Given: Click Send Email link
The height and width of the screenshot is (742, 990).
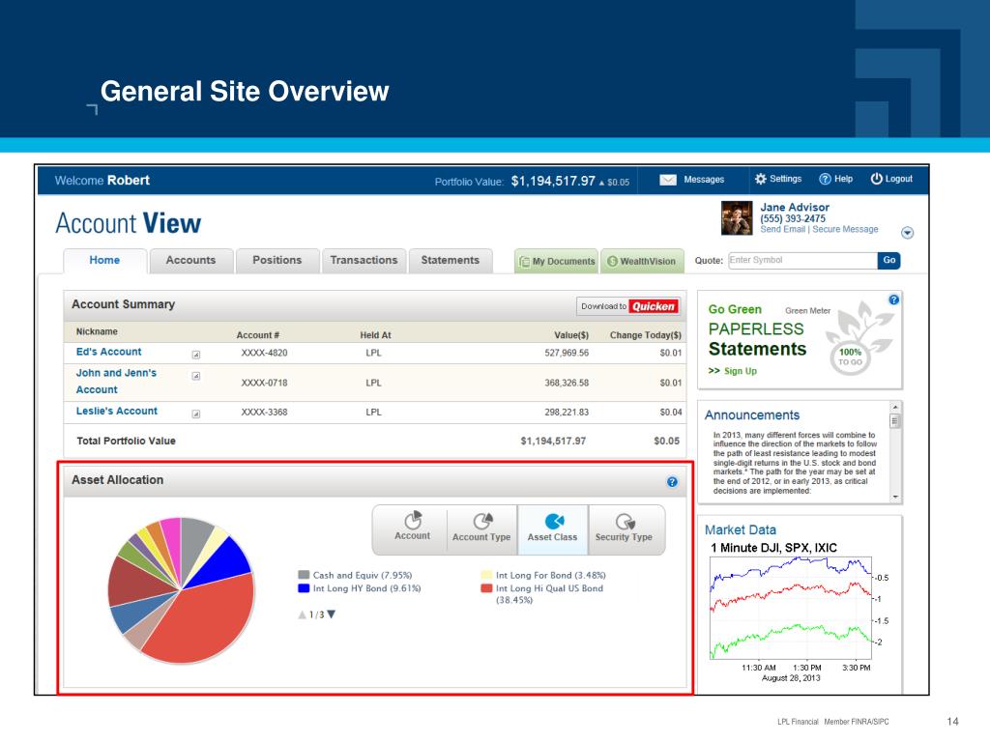Looking at the screenshot, I should point(783,230).
